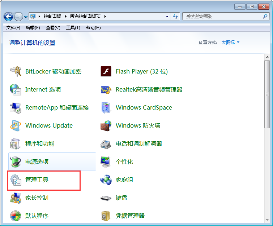273x226 pixels.
Task: Open the 家长控制 text link
Action: [x=37, y=198]
